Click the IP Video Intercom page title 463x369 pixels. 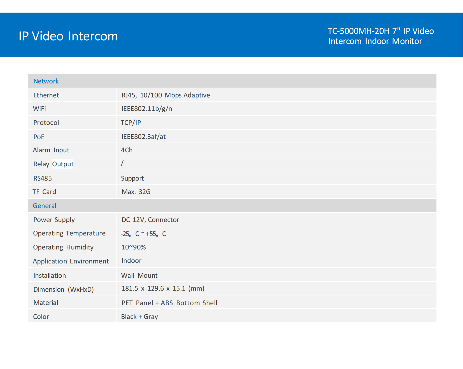click(x=68, y=36)
